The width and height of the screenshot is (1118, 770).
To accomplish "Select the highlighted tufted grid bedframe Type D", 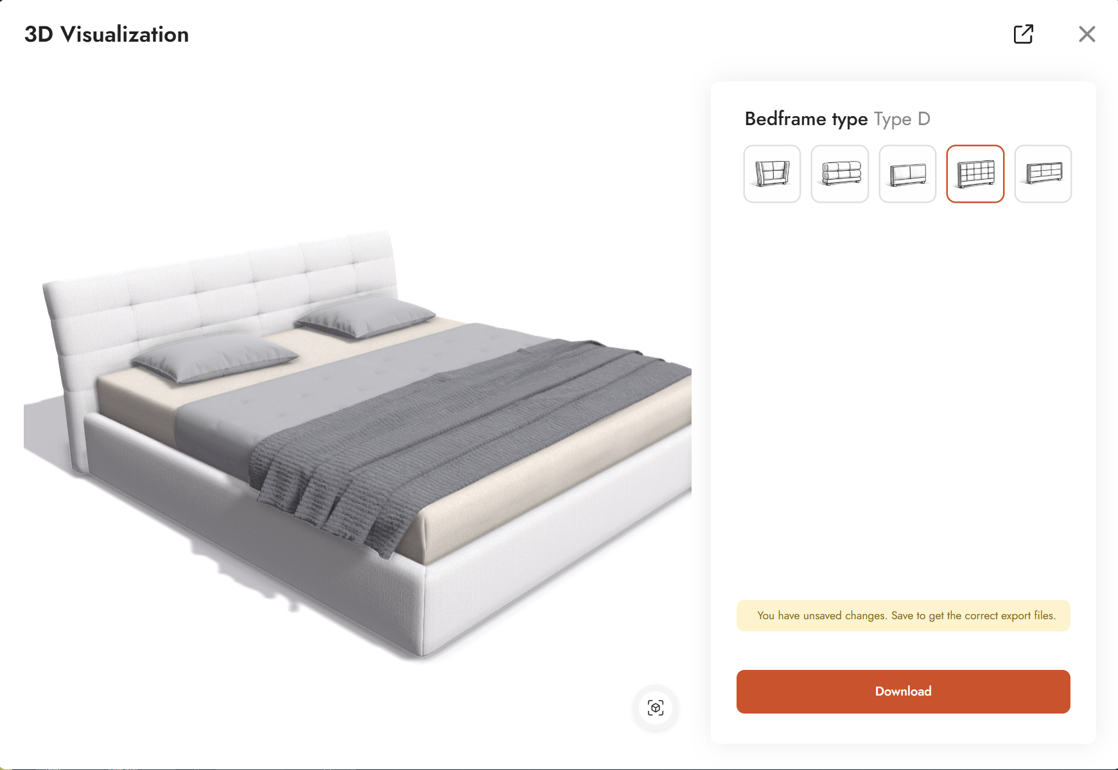I will (975, 174).
